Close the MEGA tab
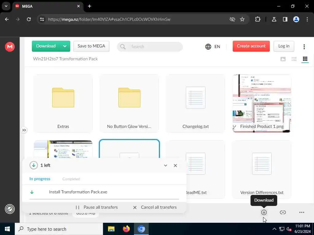Viewport: 314px width, 235px height. click(78, 6)
